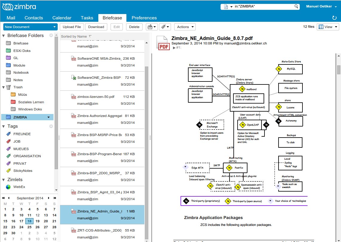Go to previous year in mini calendar

[3, 198]
